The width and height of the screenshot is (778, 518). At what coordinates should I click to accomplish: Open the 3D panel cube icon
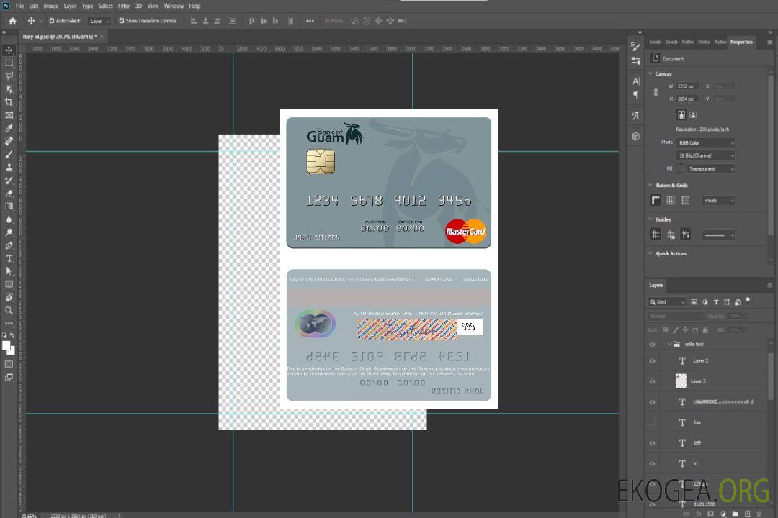pyautogui.click(x=635, y=136)
